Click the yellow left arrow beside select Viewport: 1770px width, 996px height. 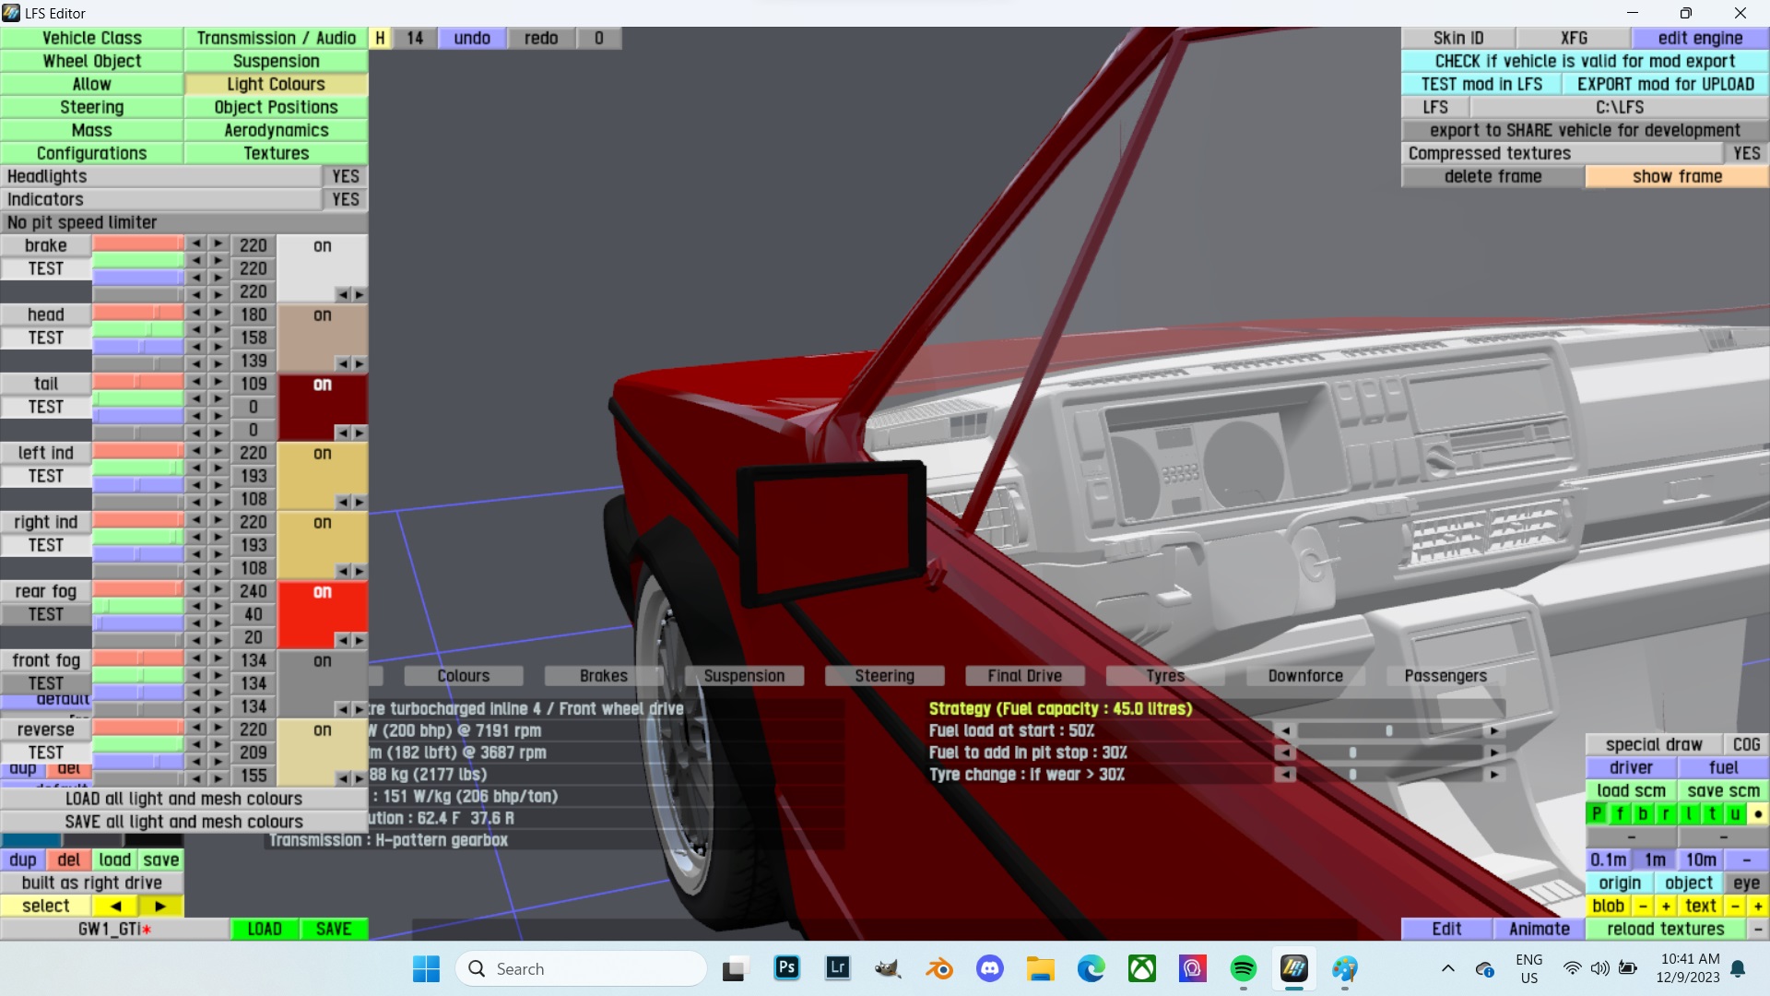(115, 906)
